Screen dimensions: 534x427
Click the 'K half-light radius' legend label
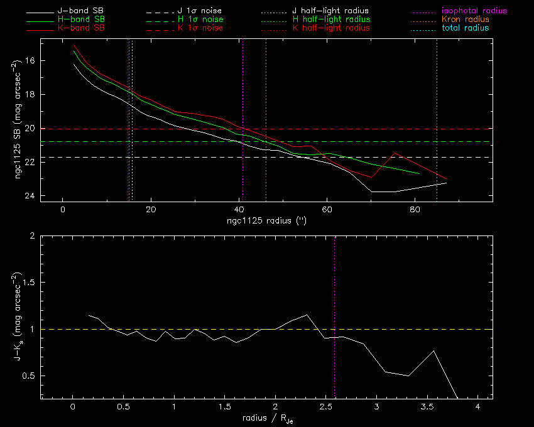point(331,28)
